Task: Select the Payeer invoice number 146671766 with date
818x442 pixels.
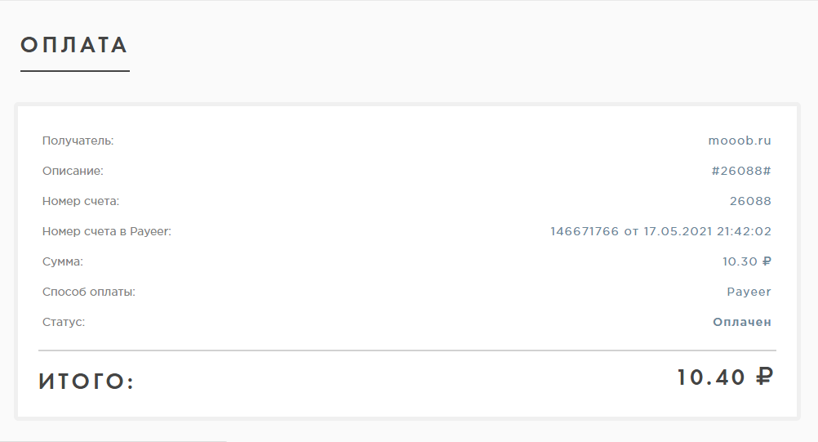Action: [x=660, y=231]
